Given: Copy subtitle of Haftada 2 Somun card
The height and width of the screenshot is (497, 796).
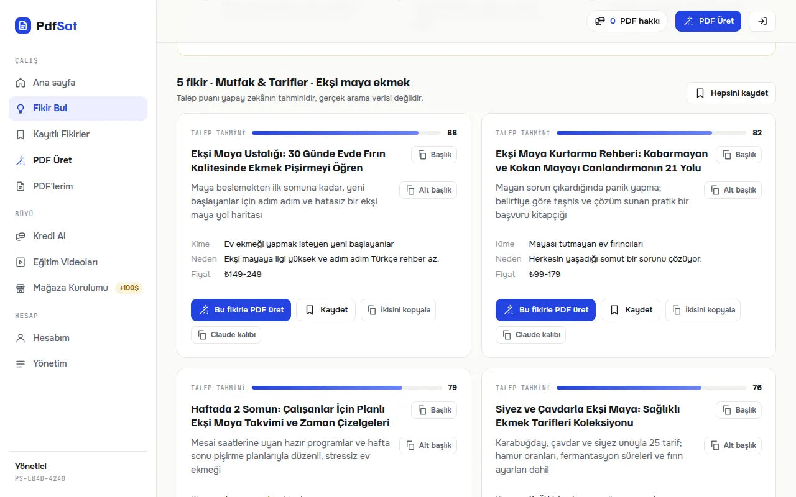Looking at the screenshot, I should 428,445.
